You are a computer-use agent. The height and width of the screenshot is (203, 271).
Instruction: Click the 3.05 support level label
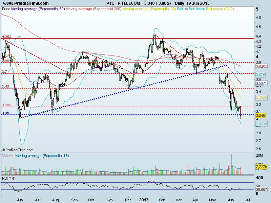[5, 113]
